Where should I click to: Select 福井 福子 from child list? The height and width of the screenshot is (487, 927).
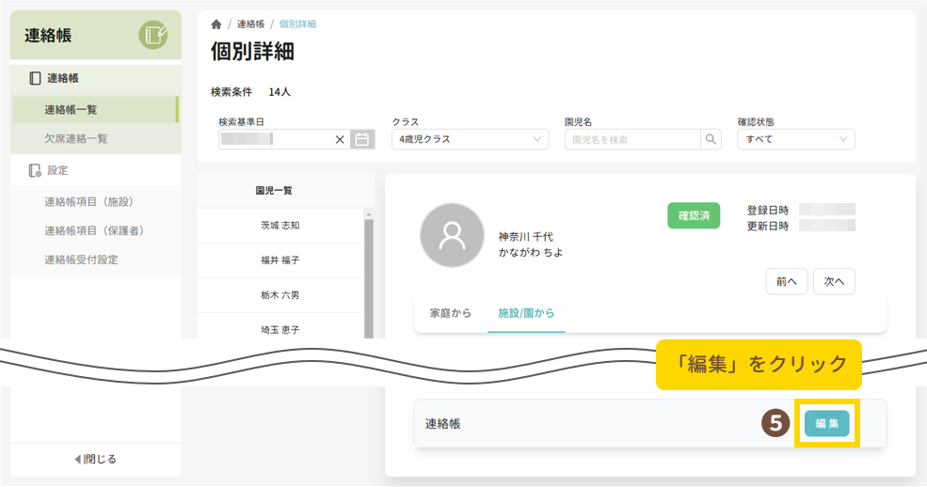tap(280, 260)
